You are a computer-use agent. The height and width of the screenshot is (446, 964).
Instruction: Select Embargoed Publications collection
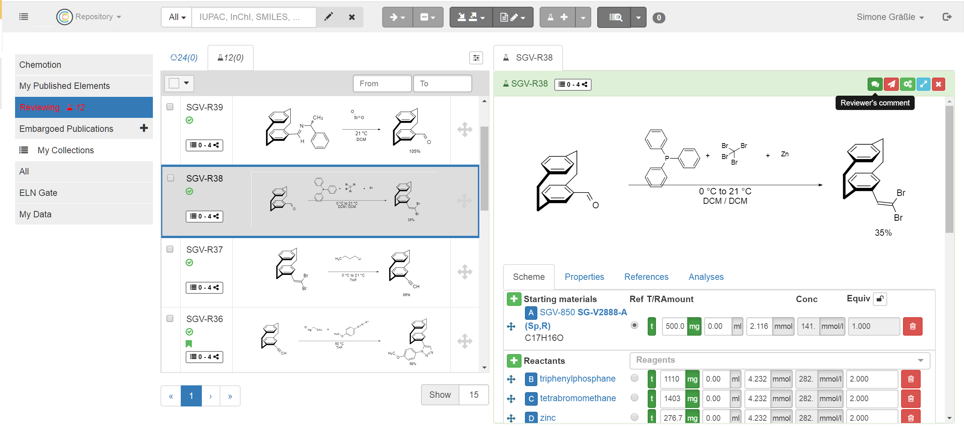pyautogui.click(x=66, y=129)
